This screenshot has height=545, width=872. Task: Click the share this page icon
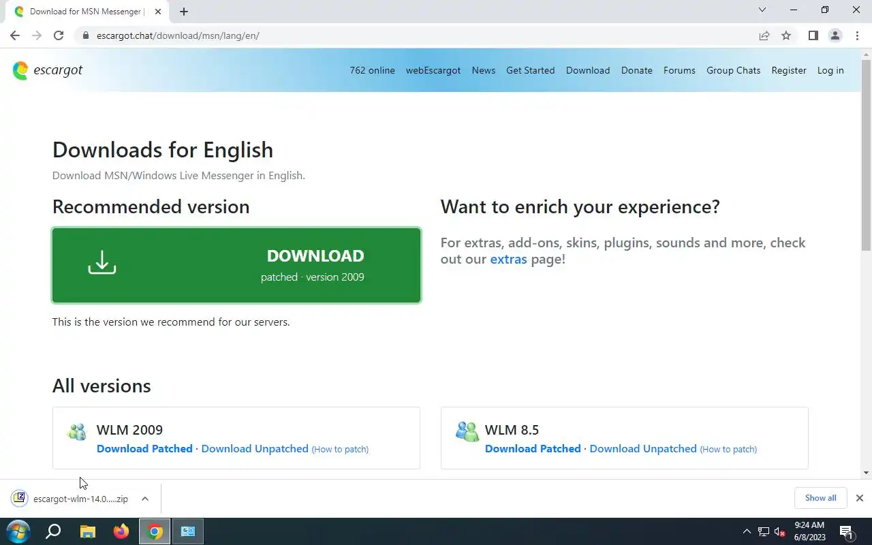764,35
